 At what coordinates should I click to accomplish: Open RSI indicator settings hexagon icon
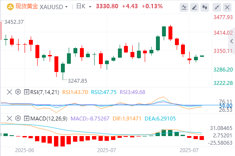tap(18, 92)
